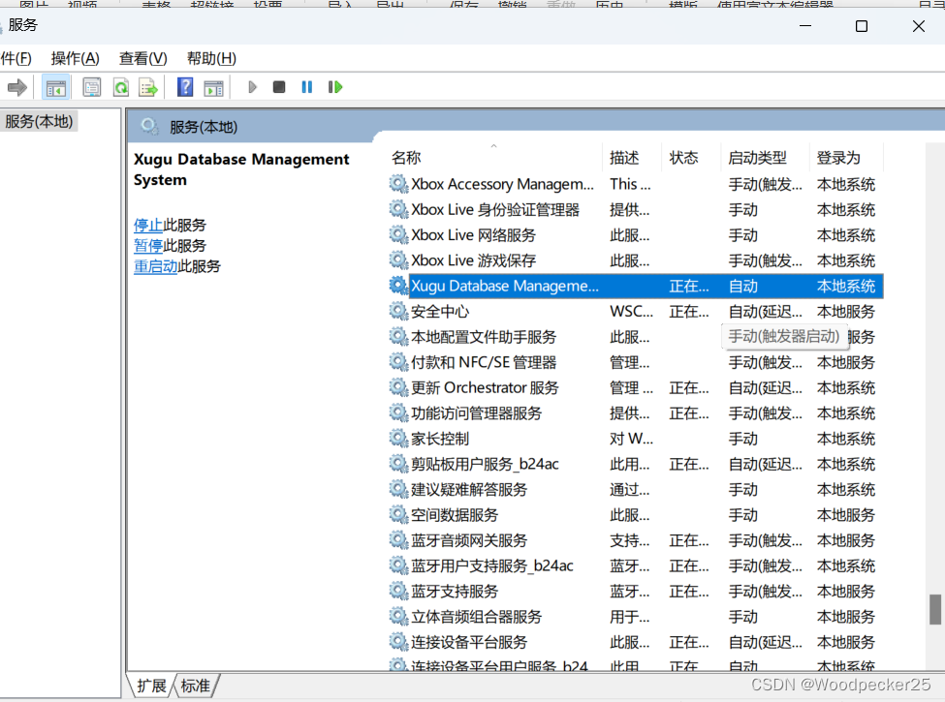The image size is (945, 702).
Task: Select the 蓝牙用户支持服务_b24ac row
Action: (x=636, y=565)
